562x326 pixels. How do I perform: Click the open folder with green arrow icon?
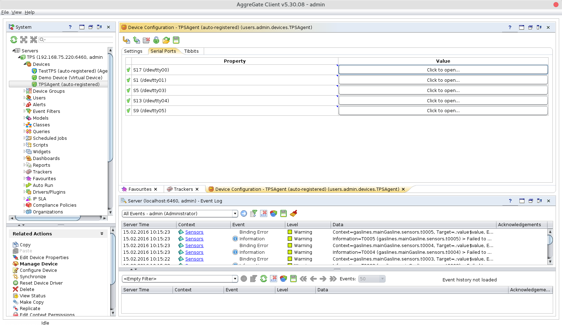click(166, 40)
